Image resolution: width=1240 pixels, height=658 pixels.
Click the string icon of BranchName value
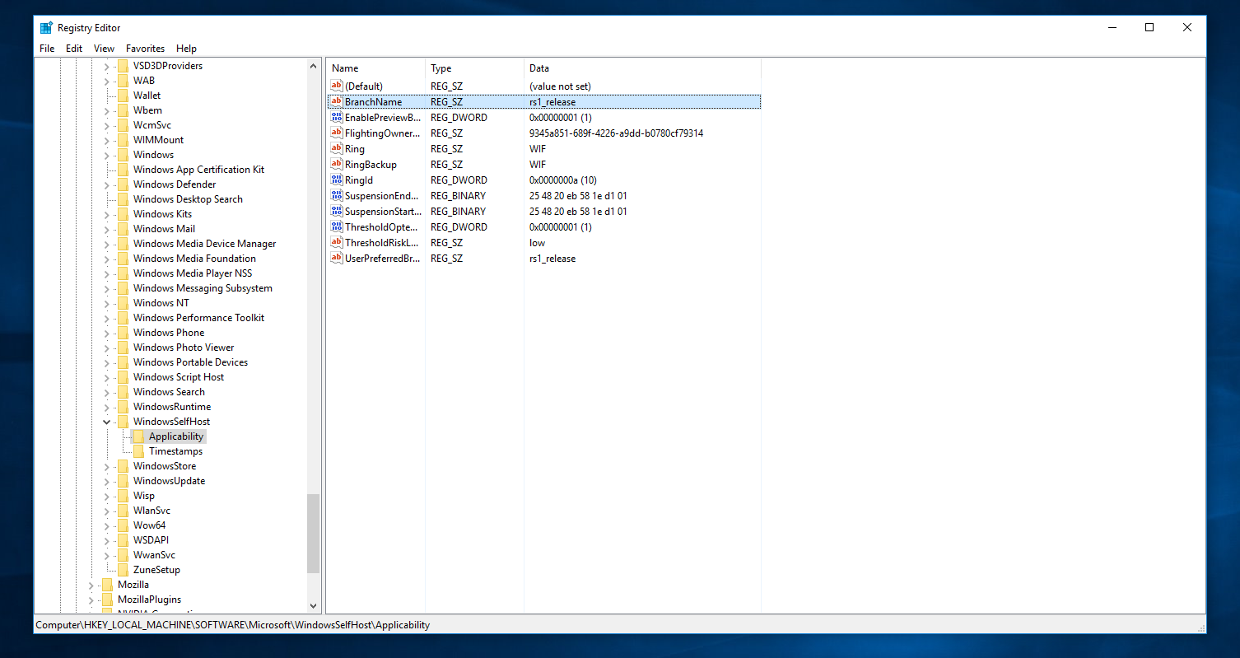pos(336,102)
